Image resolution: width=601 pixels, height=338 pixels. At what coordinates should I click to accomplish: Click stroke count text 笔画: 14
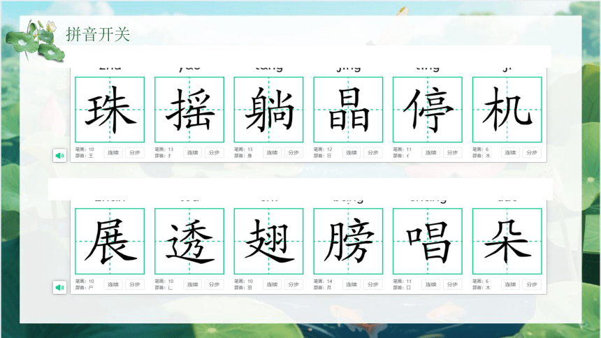pos(323,281)
